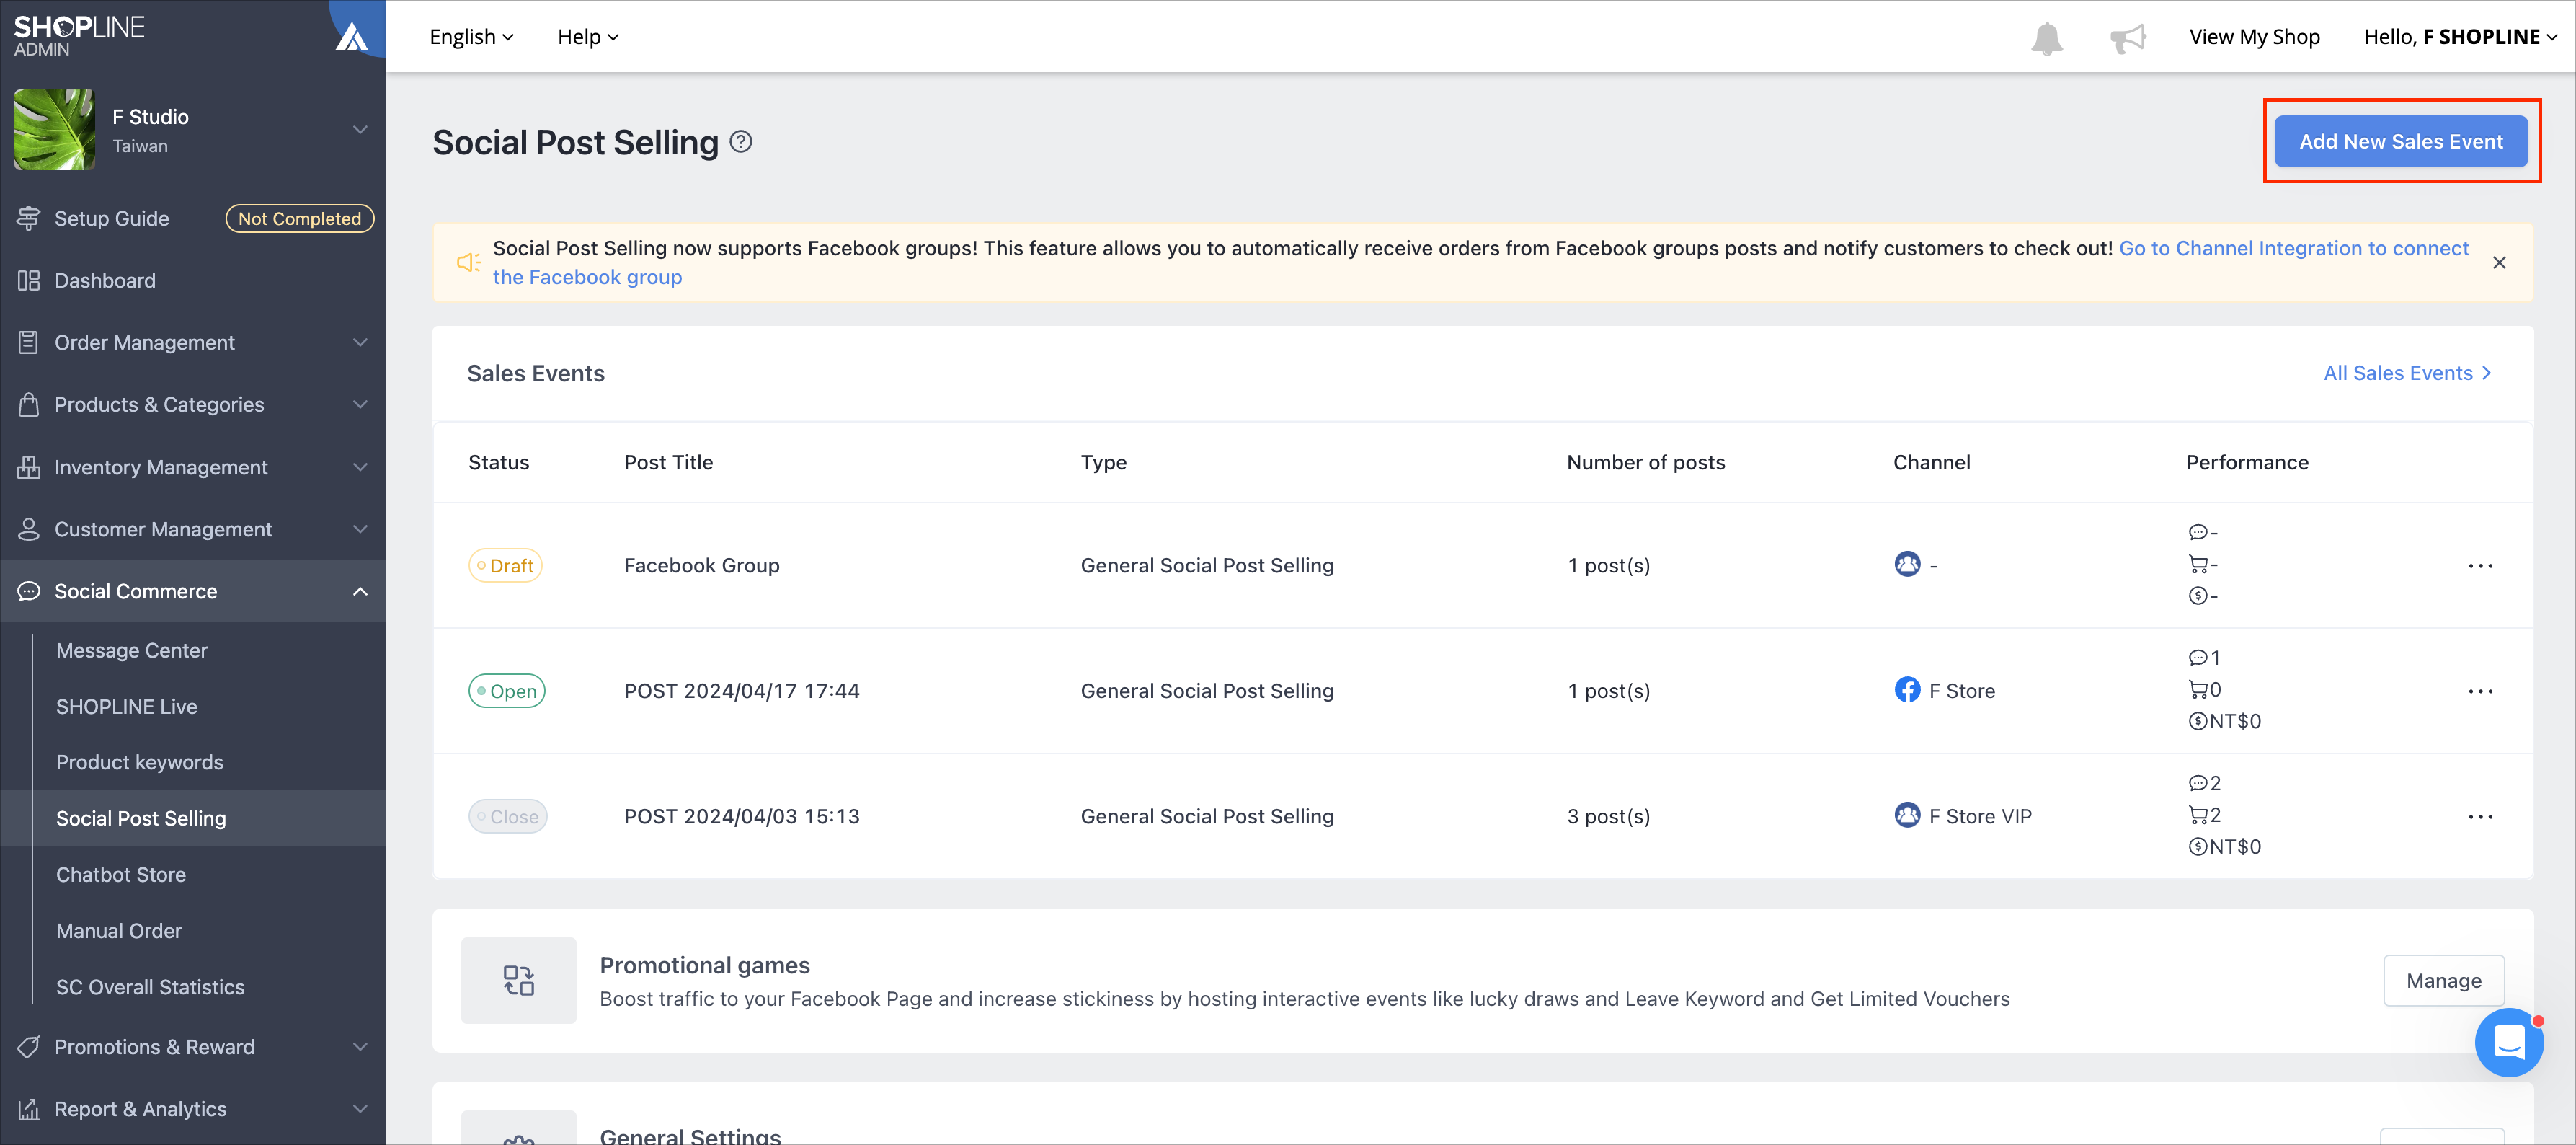This screenshot has height=1145, width=2576.
Task: Open more options for Facebook Group row
Action: 2480,566
